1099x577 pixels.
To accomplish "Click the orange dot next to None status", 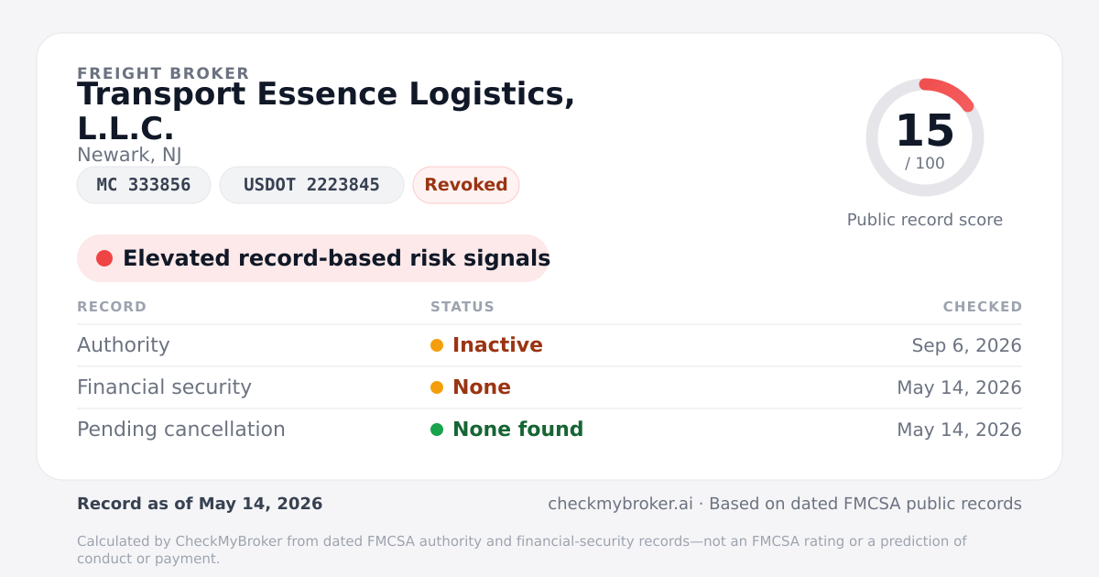I will (x=437, y=387).
